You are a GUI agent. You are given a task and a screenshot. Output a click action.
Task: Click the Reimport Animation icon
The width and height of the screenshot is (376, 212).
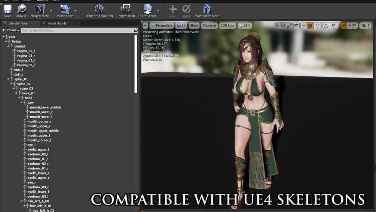point(99,9)
